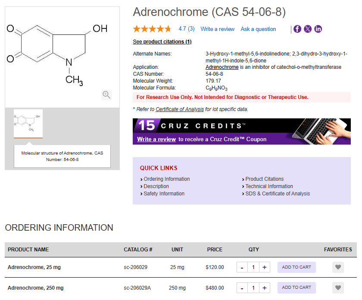This screenshot has height=300, width=362.
Task: Add Adrenochrome 250 mg to cart
Action: (296, 288)
